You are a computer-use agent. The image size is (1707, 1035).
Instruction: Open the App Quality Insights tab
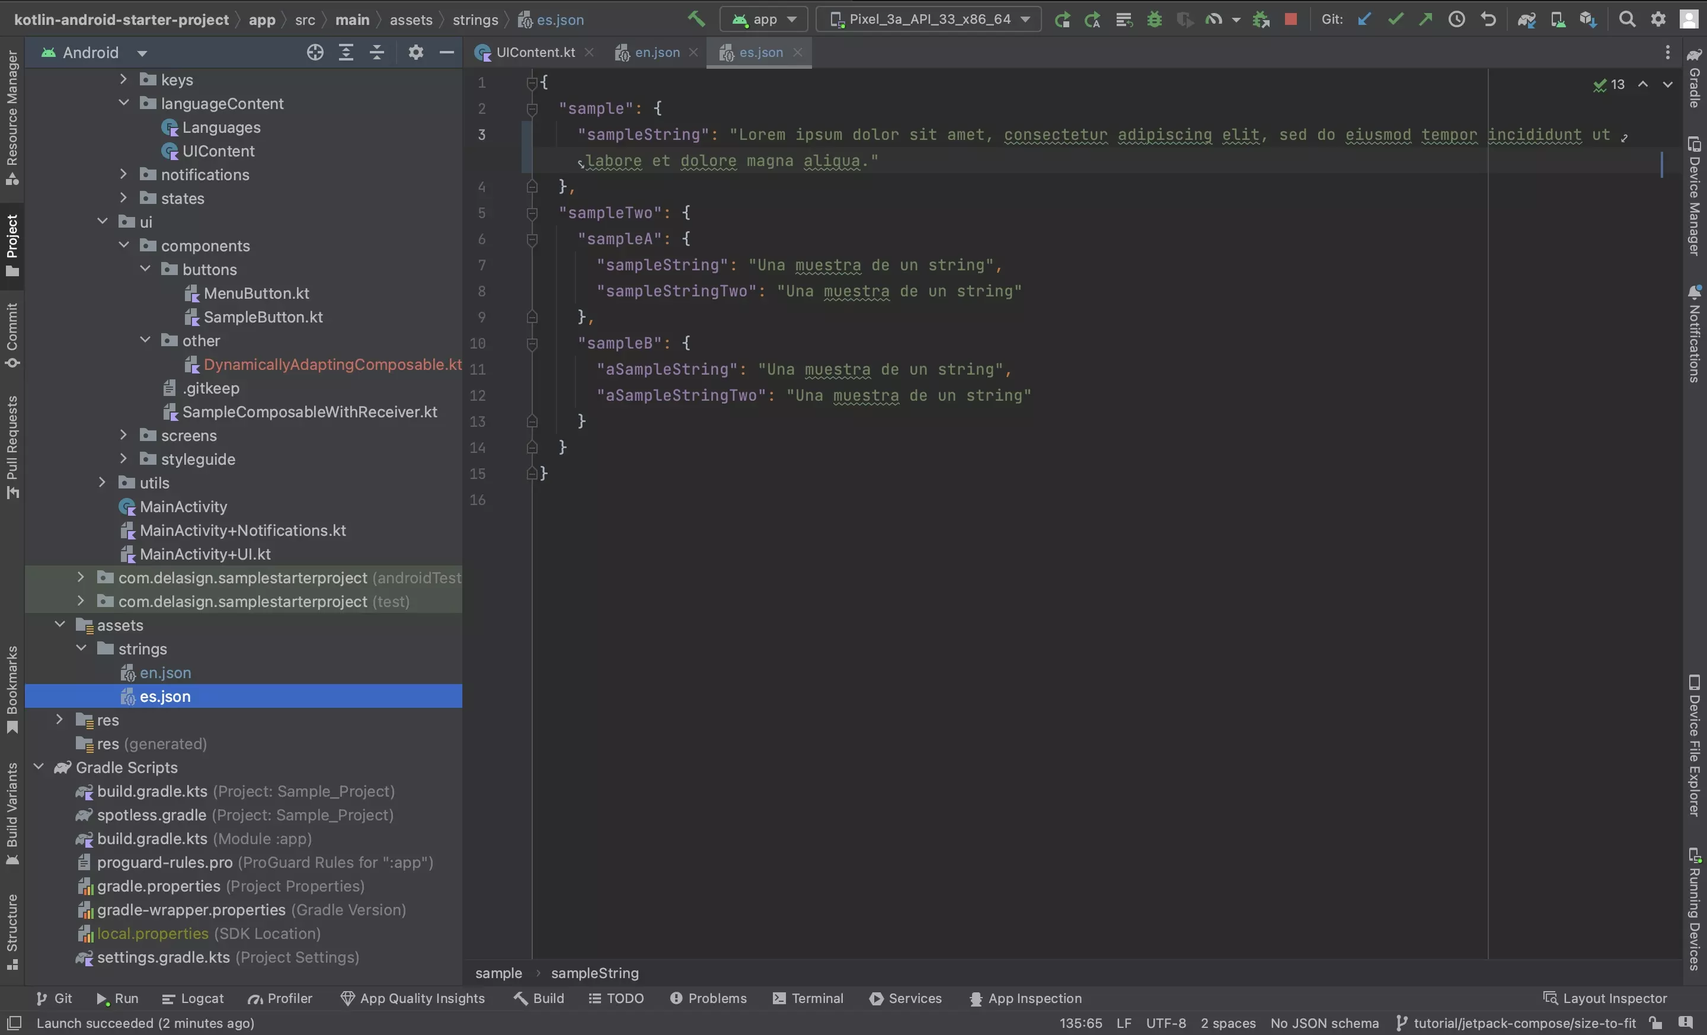click(x=413, y=998)
